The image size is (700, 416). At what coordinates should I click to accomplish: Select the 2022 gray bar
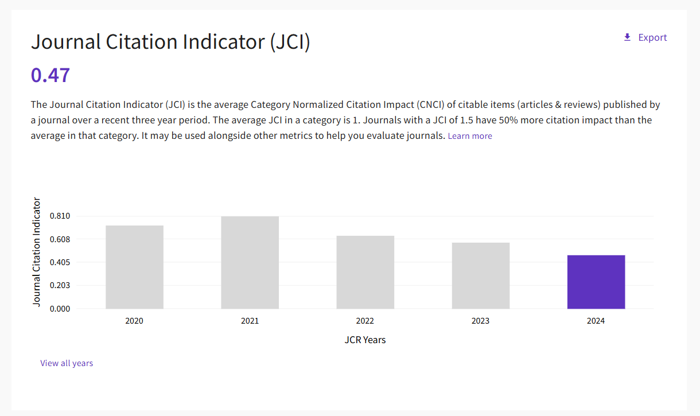tap(365, 272)
